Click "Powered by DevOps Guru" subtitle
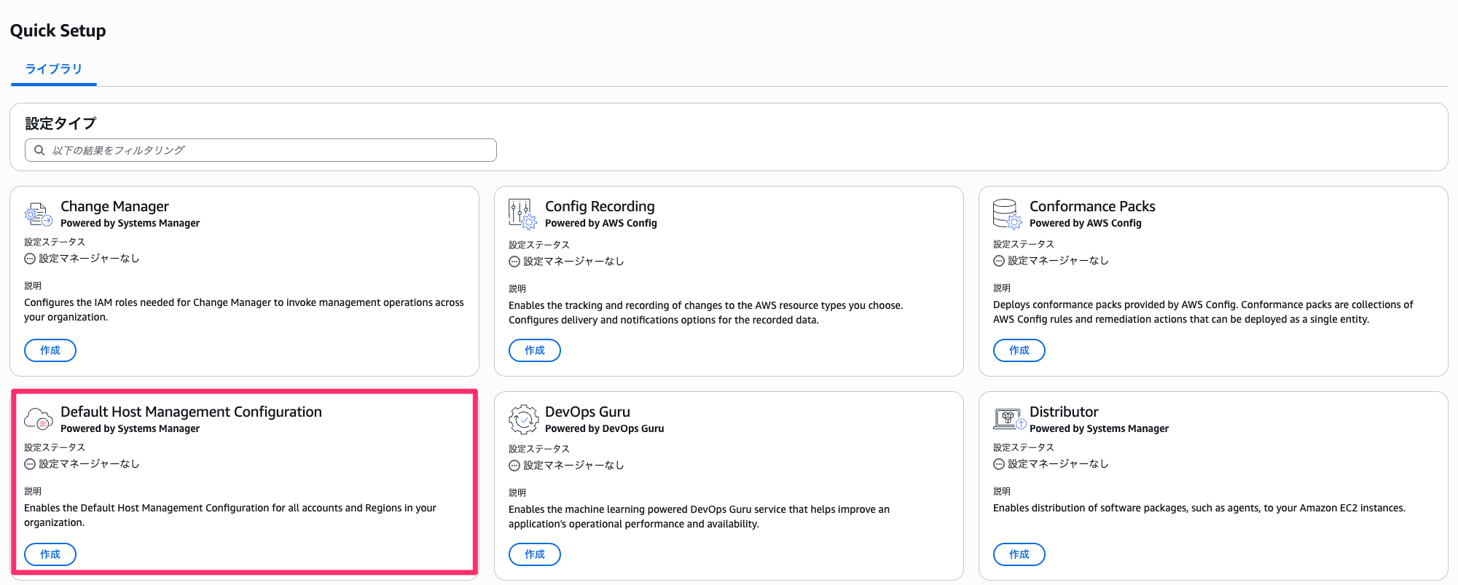This screenshot has width=1458, height=585. [605, 428]
